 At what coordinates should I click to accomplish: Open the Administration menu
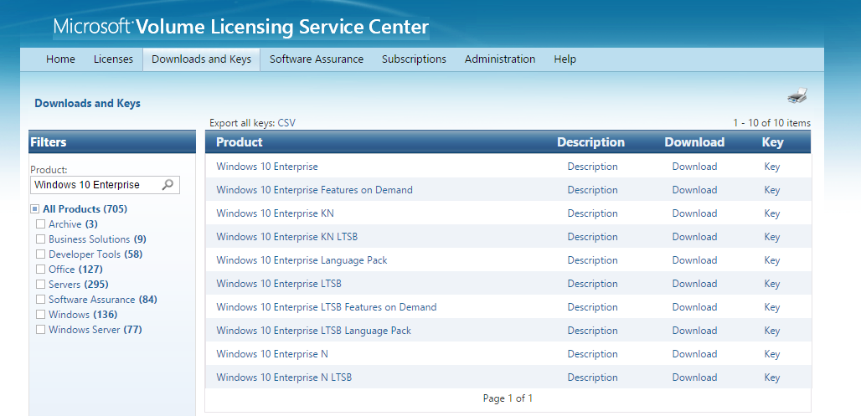[500, 59]
